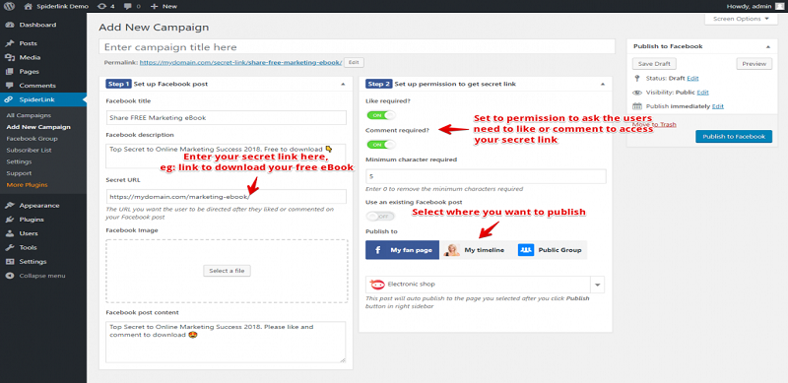
Task: Click the Facebook description textarea
Action: click(x=227, y=156)
